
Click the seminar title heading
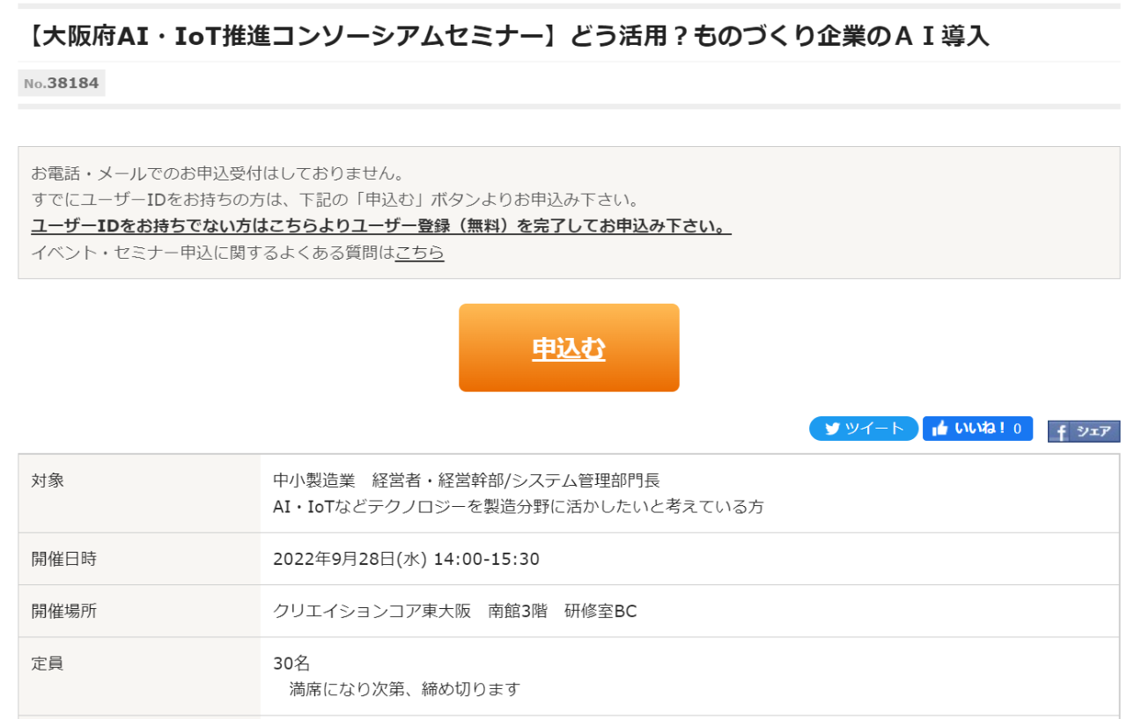[504, 36]
